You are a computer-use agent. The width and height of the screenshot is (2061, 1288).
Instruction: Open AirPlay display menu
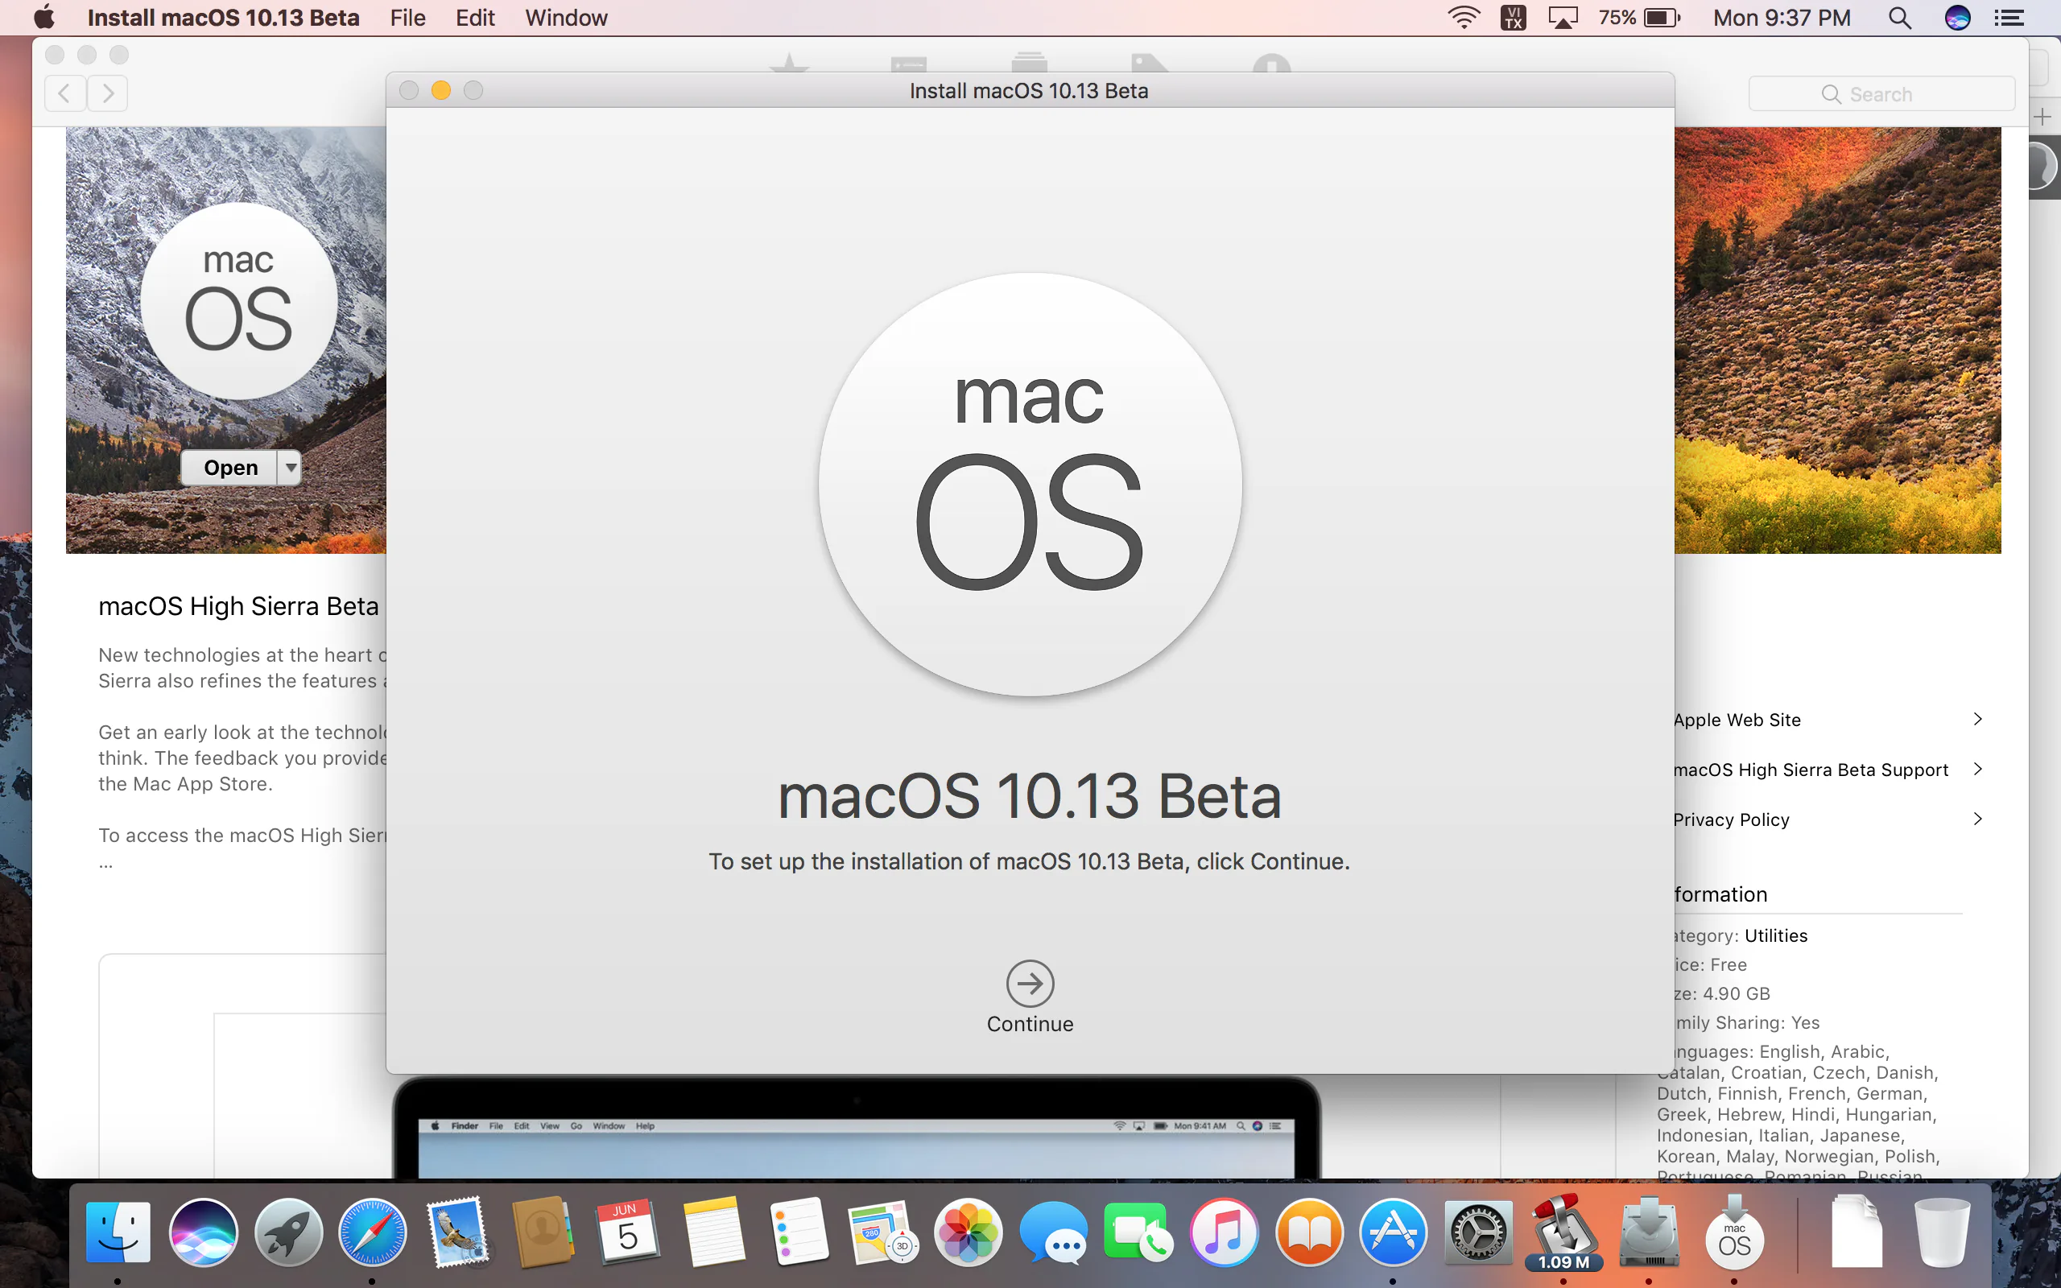[1563, 17]
